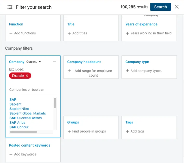Viewport: 184px width, 163px height.
Task: Select SAP Concur suggestion
Action: tap(19, 127)
